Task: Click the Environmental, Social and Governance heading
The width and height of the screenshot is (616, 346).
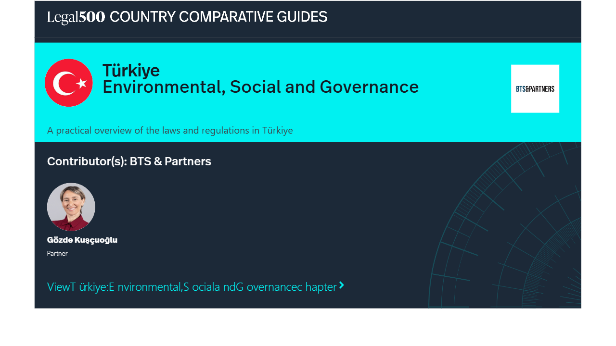Action: [x=260, y=87]
